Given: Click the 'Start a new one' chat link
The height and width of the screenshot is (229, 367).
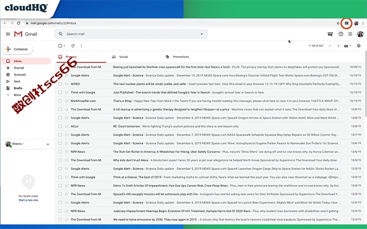Looking at the screenshot, I should coord(28,200).
